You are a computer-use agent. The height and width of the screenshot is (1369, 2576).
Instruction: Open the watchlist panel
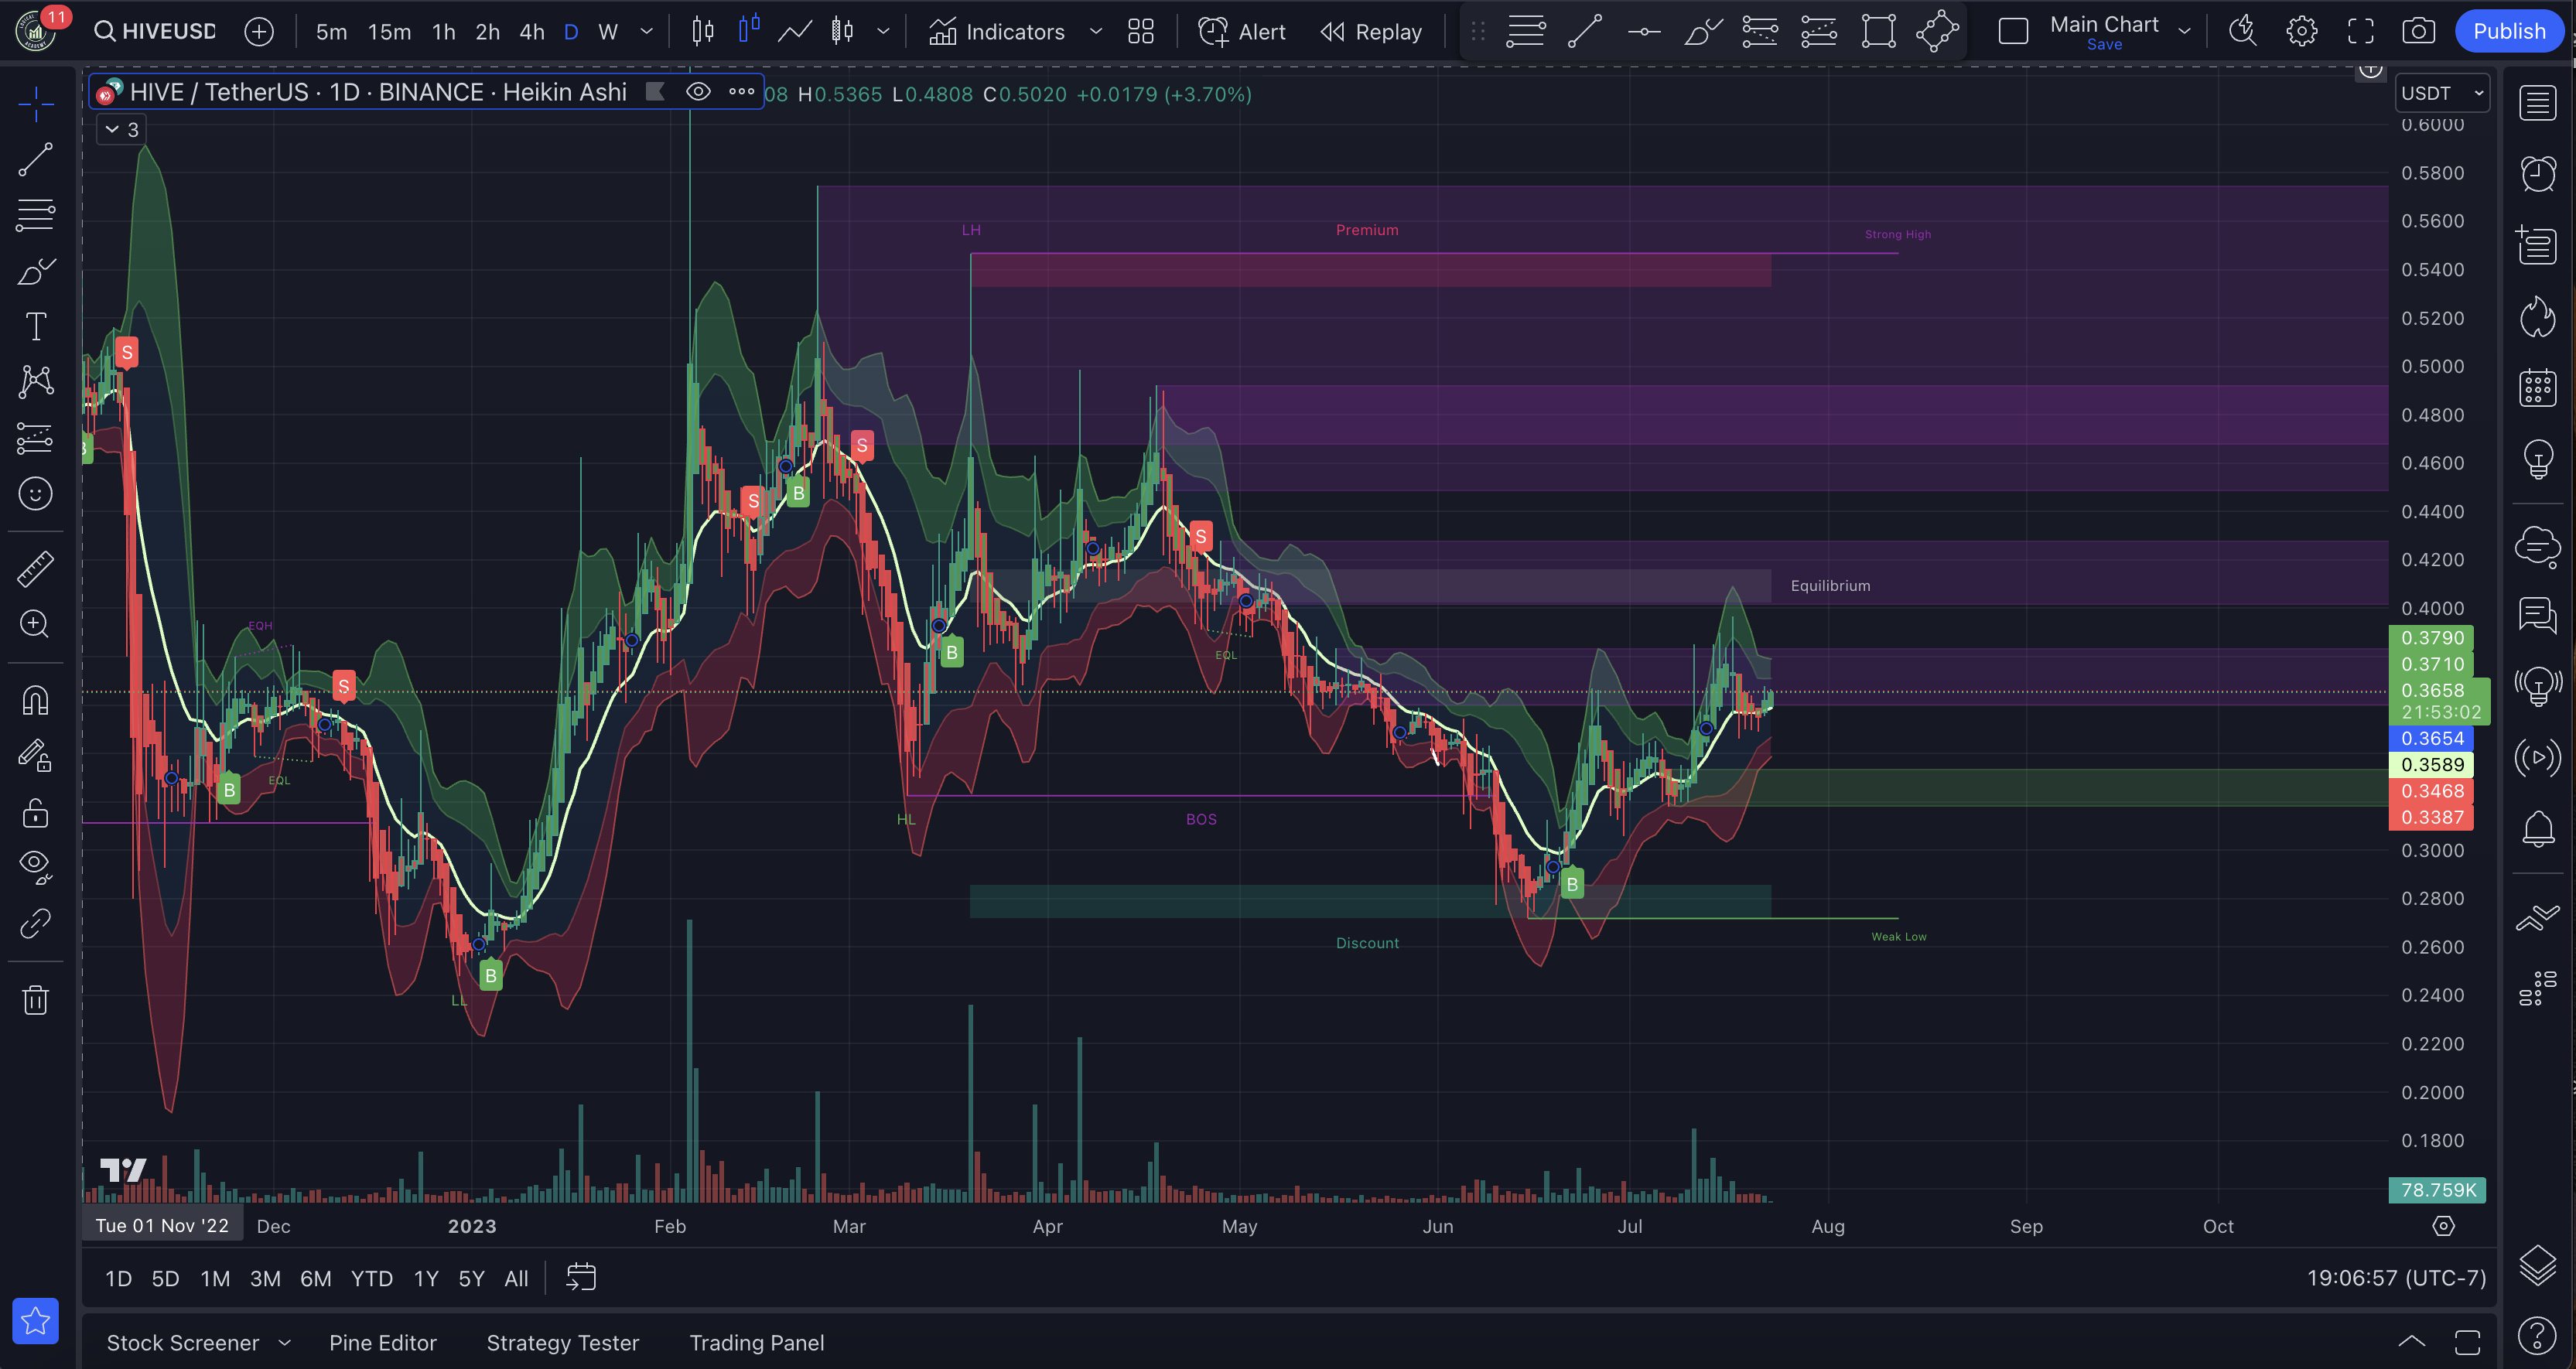pyautogui.click(x=2538, y=103)
